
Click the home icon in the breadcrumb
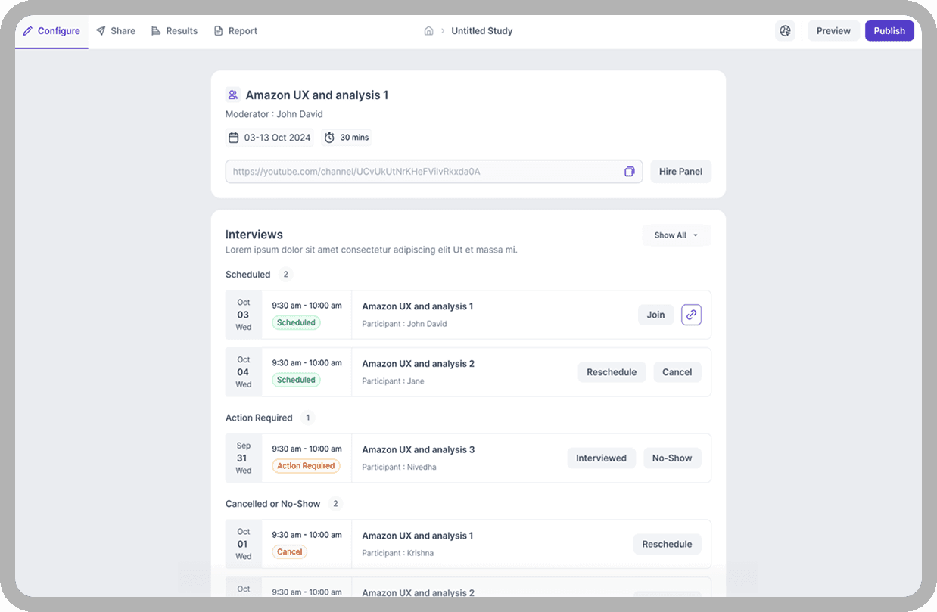click(428, 31)
